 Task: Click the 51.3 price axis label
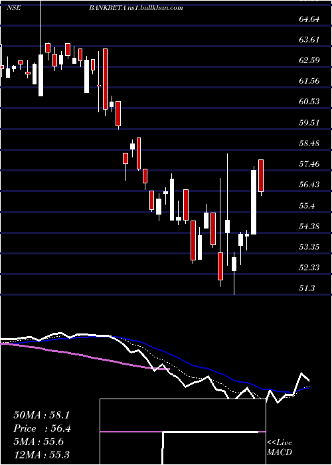[307, 288]
